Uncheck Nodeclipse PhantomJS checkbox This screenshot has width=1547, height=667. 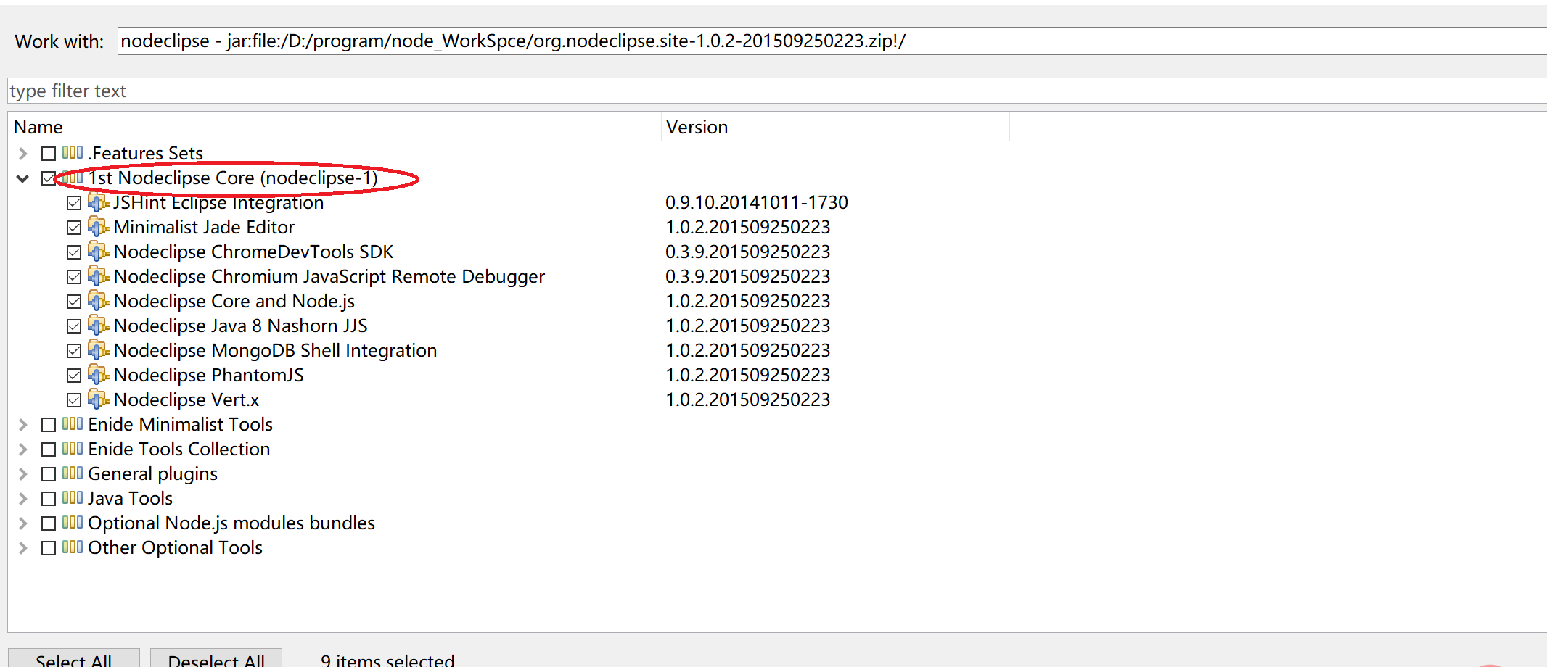click(x=74, y=376)
